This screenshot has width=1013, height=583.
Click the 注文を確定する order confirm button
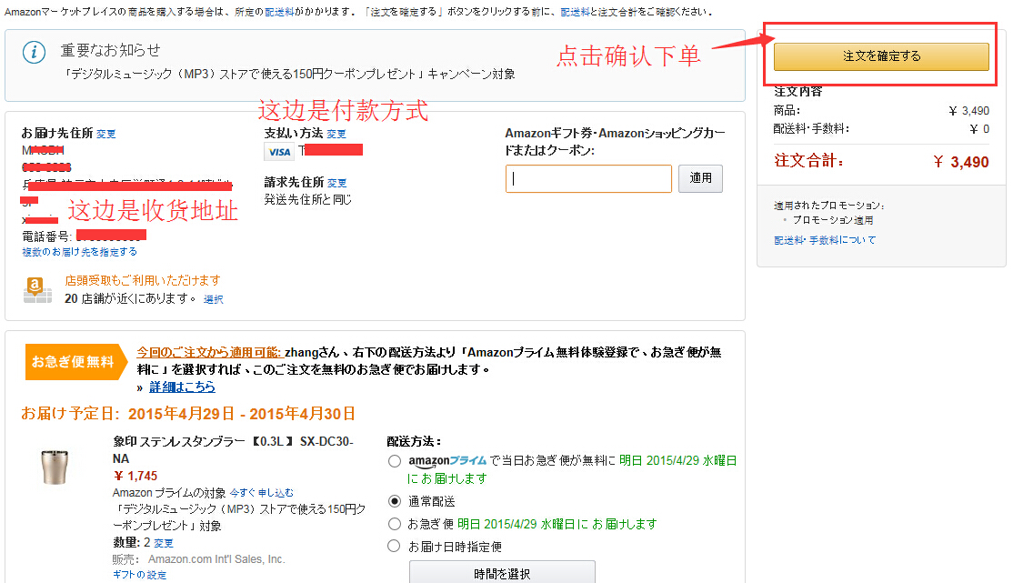[x=881, y=56]
